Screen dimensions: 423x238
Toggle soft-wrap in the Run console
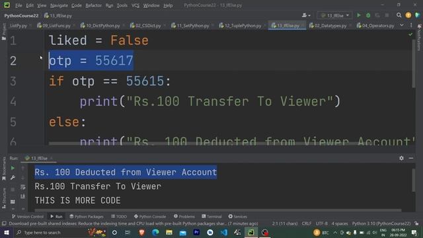(x=23, y=186)
